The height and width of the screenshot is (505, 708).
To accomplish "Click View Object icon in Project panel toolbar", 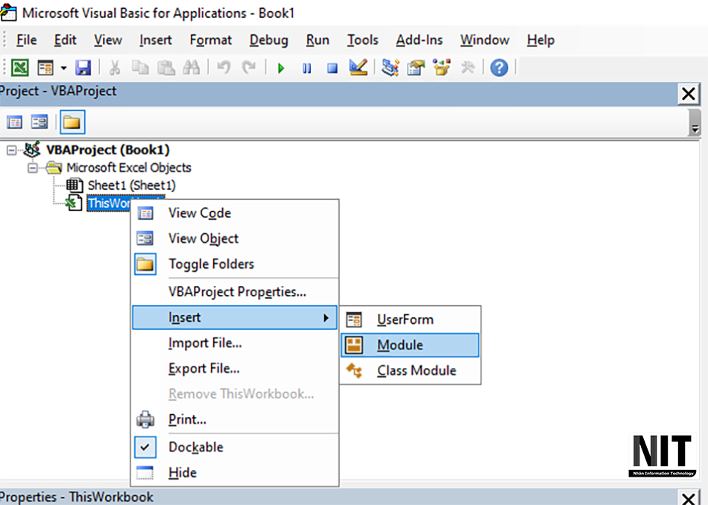I will point(39,122).
